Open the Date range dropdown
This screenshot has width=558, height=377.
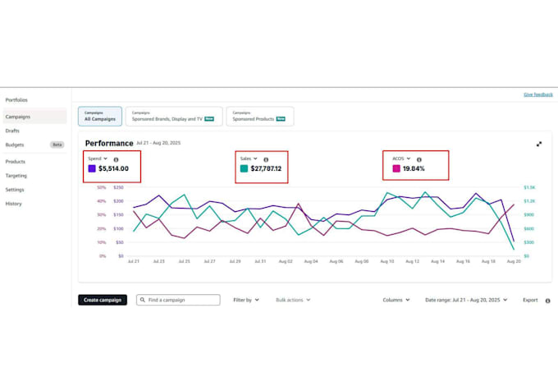[x=466, y=300]
